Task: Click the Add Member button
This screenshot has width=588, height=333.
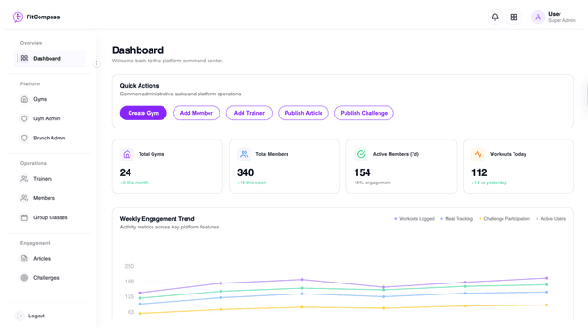Action: [x=196, y=113]
